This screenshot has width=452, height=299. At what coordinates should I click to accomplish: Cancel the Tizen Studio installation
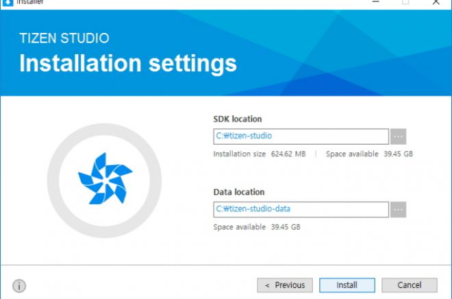click(x=410, y=285)
